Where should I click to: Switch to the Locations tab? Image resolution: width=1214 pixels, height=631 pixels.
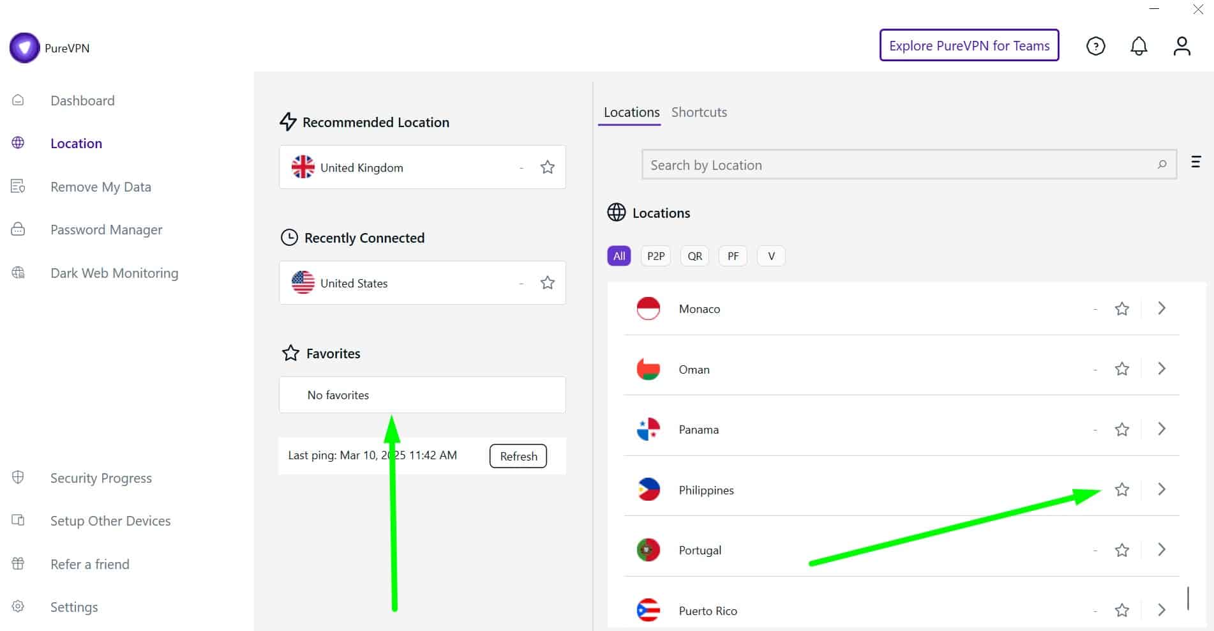click(x=631, y=112)
